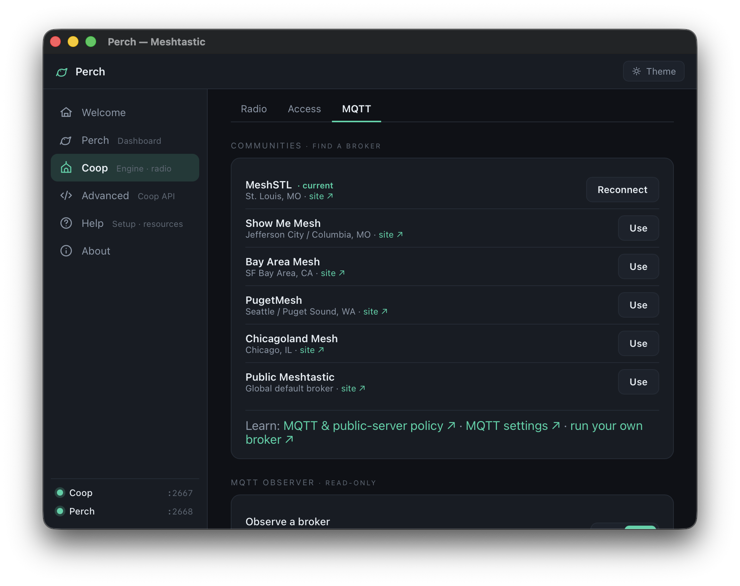
Task: Open the MeshSTL site link
Action: point(321,196)
